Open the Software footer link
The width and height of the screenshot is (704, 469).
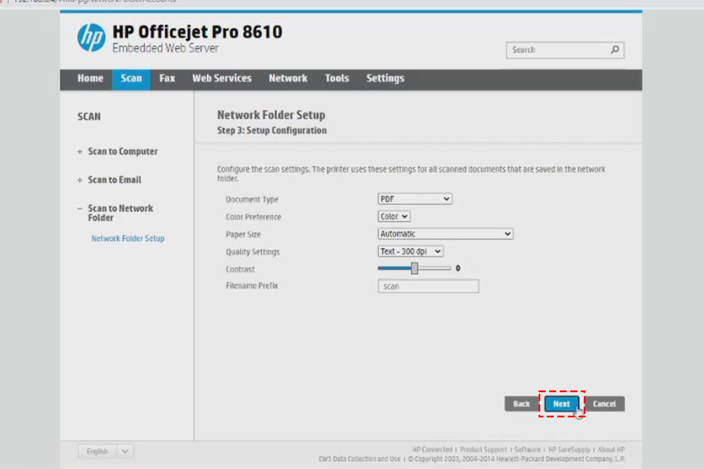click(x=527, y=450)
